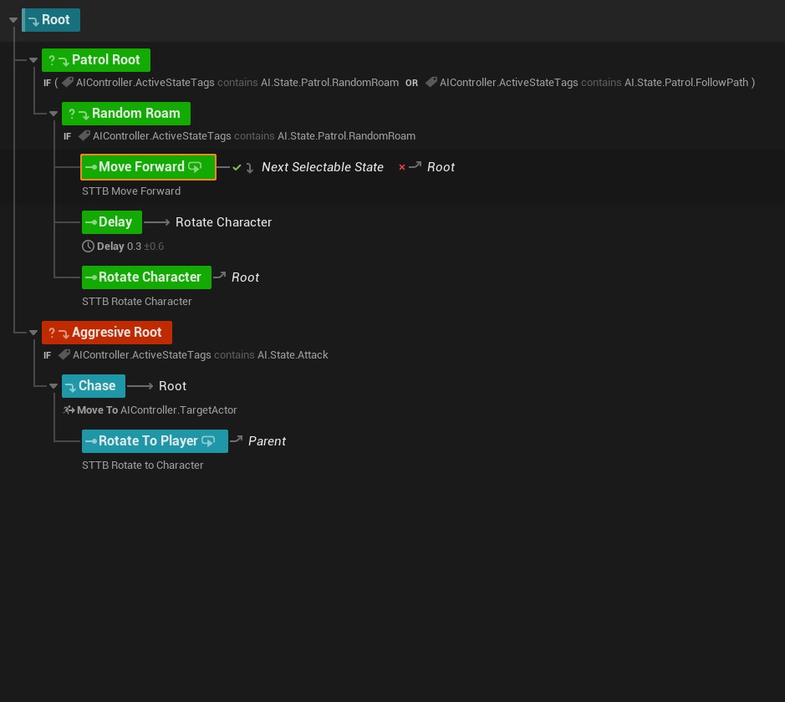Click the Next Selectable State transition

coord(323,167)
